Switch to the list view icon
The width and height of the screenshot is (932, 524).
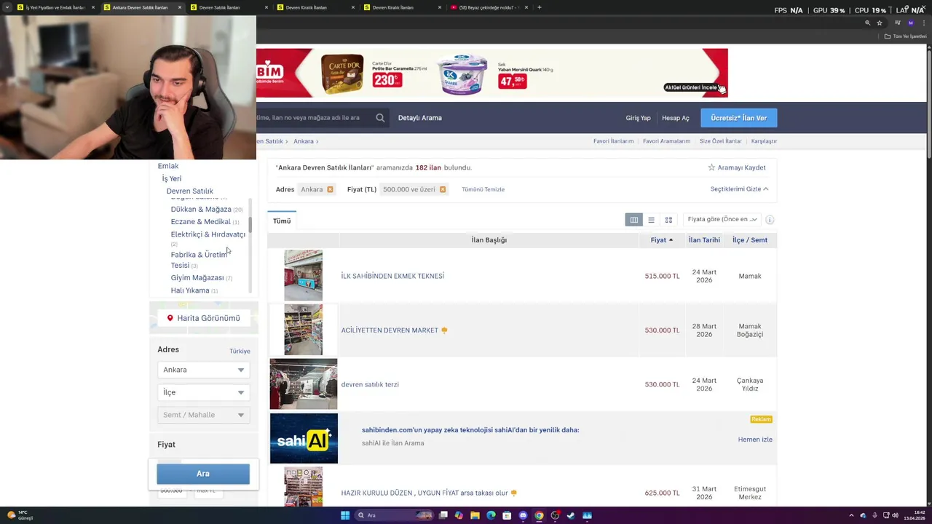(651, 220)
